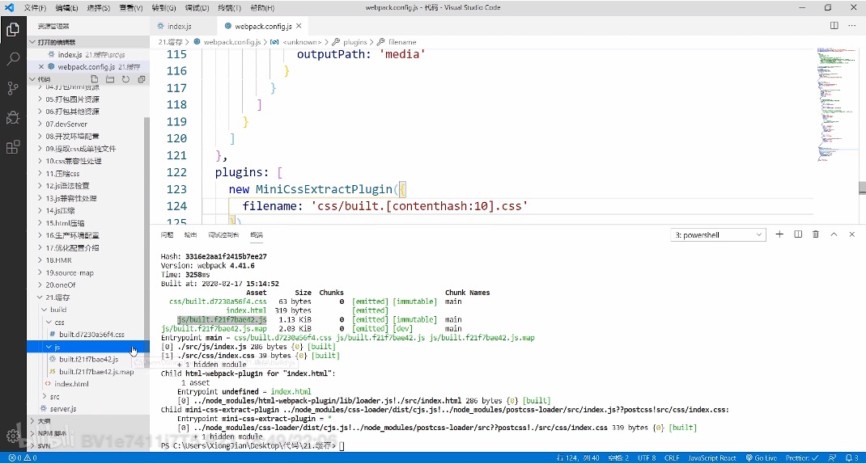Open the Extensions view
Viewport: 866px width, 464px height.
coord(13,147)
